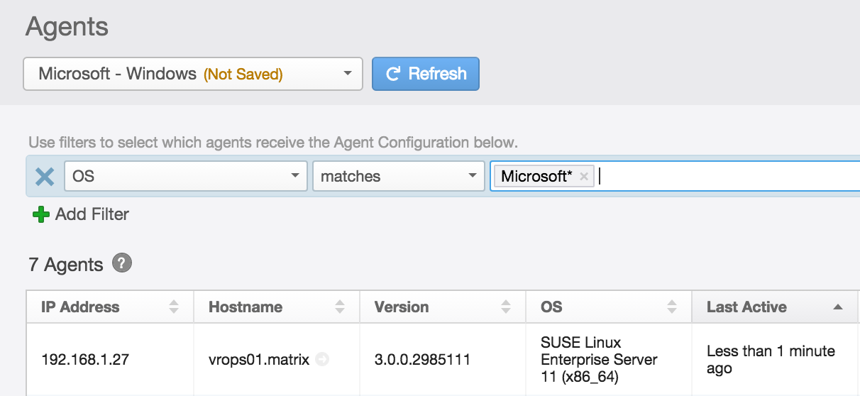Click the Hostname column header
This screenshot has width=860, height=396.
tap(246, 307)
